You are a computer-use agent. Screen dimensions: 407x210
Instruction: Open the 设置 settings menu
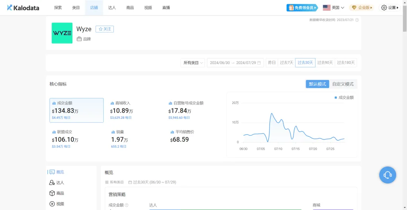pos(389,8)
